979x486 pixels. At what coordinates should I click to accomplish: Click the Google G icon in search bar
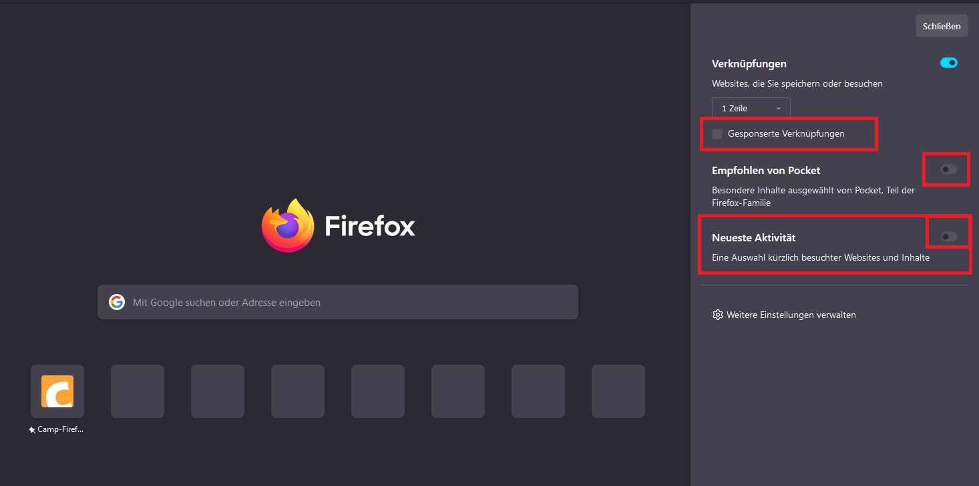117,302
